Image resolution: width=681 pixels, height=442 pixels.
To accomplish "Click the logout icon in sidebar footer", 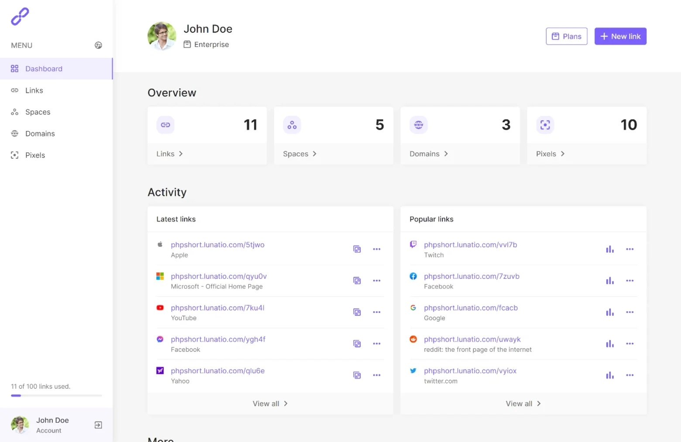I will coord(98,425).
